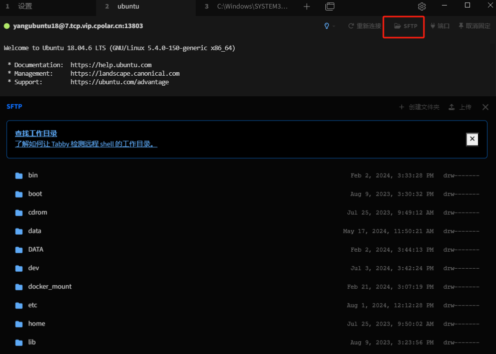496x354 pixels.
Task: Click the new tab plus icon
Action: coord(307,7)
